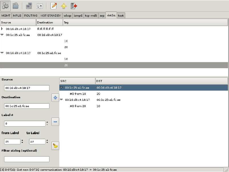Open the HOT-STANDBY tab
The width and height of the screenshot is (229, 172).
[x=50, y=15]
